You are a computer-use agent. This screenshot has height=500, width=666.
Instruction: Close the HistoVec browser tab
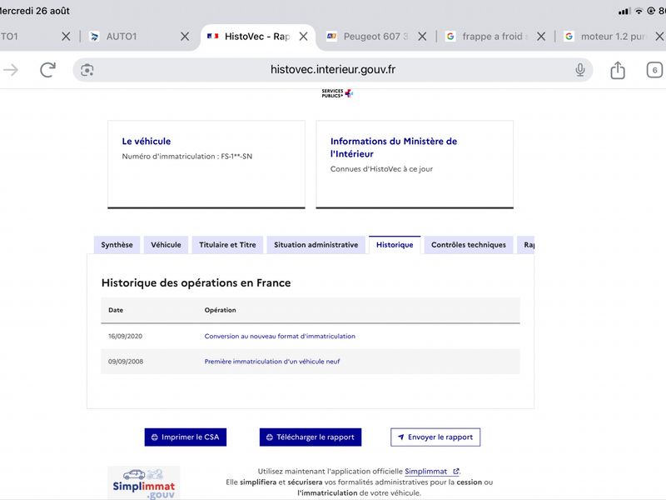(303, 37)
